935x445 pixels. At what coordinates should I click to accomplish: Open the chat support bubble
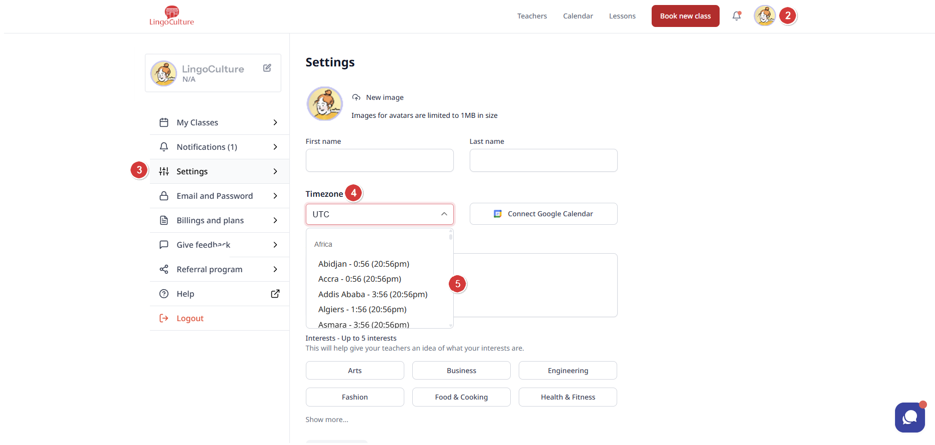[x=910, y=417]
